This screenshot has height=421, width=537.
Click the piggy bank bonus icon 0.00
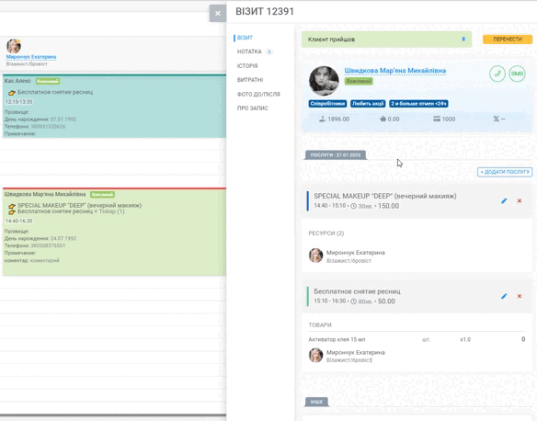pyautogui.click(x=383, y=119)
